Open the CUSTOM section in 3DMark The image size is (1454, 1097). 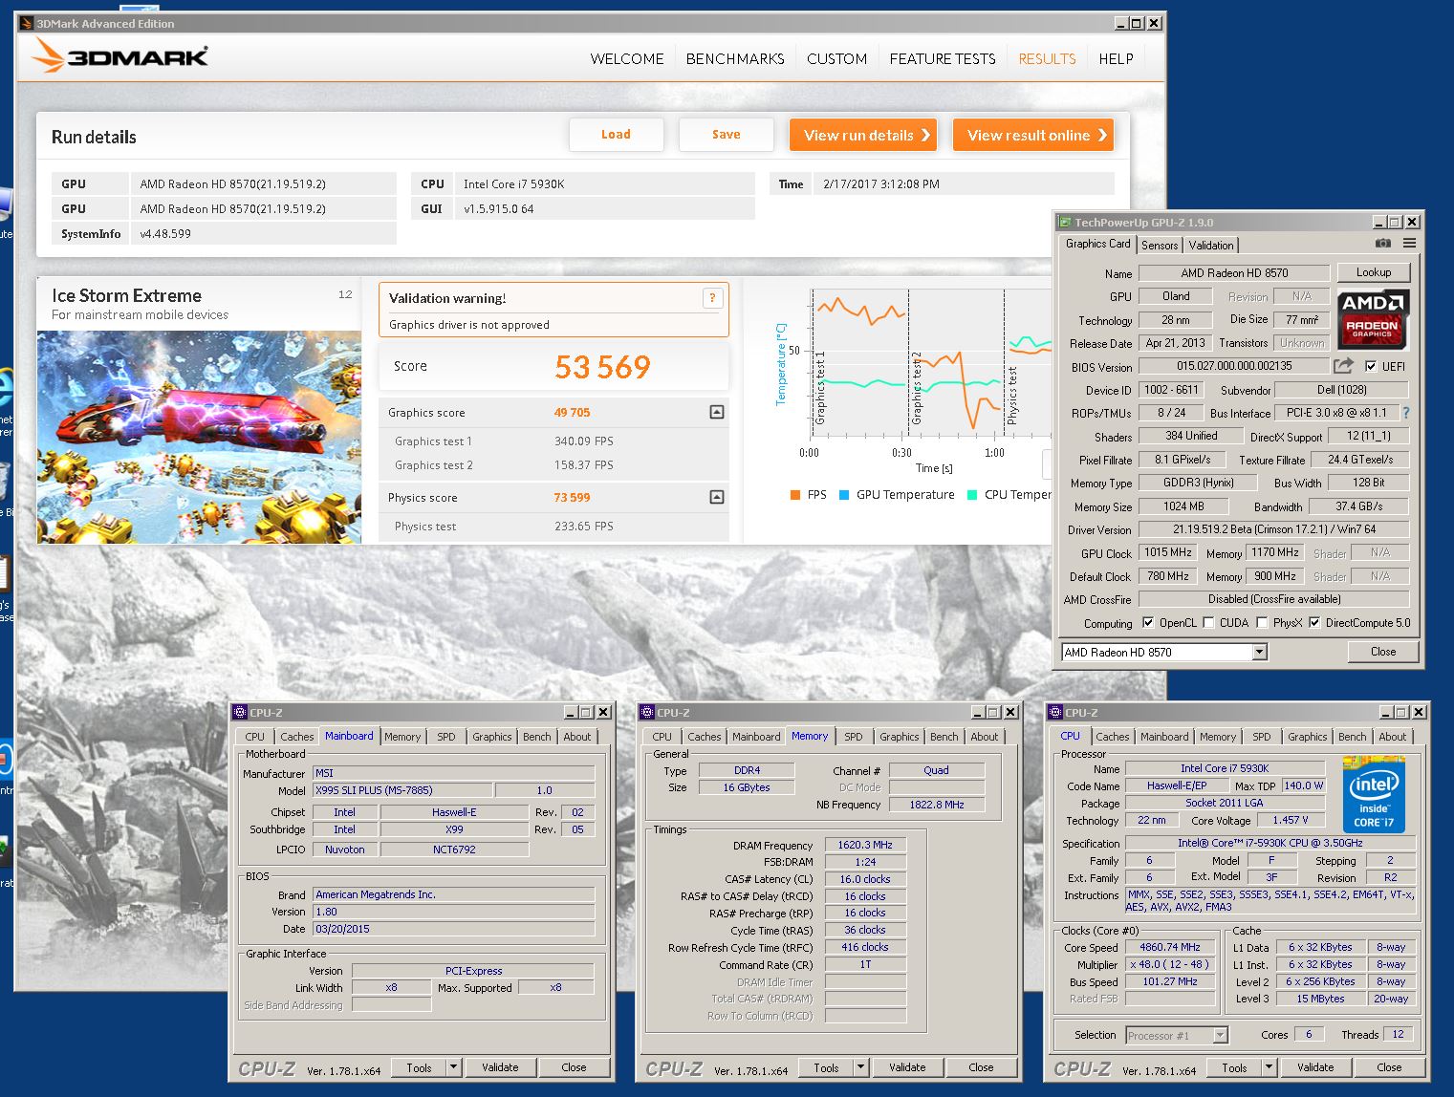pos(836,58)
